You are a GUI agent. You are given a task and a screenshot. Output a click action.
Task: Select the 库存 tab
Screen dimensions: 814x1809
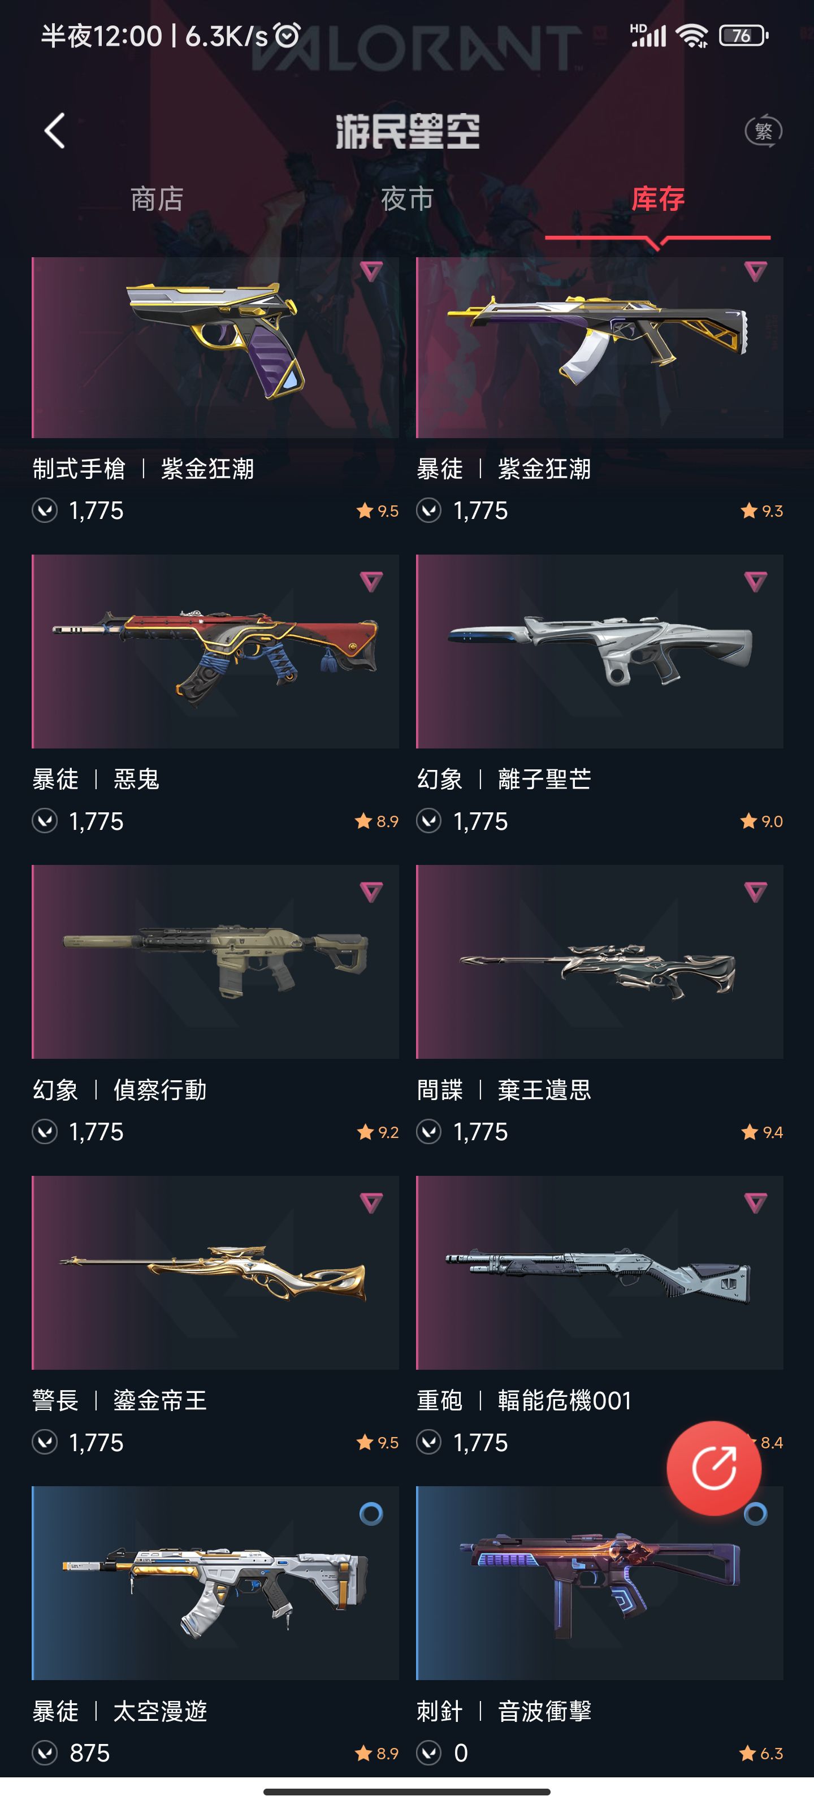coord(658,200)
